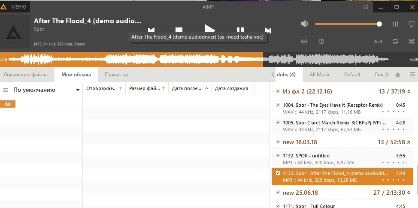This screenshot has width=418, height=208.
Task: Uncheck track 1132 SPOR - untitled
Action: pyautogui.click(x=278, y=155)
